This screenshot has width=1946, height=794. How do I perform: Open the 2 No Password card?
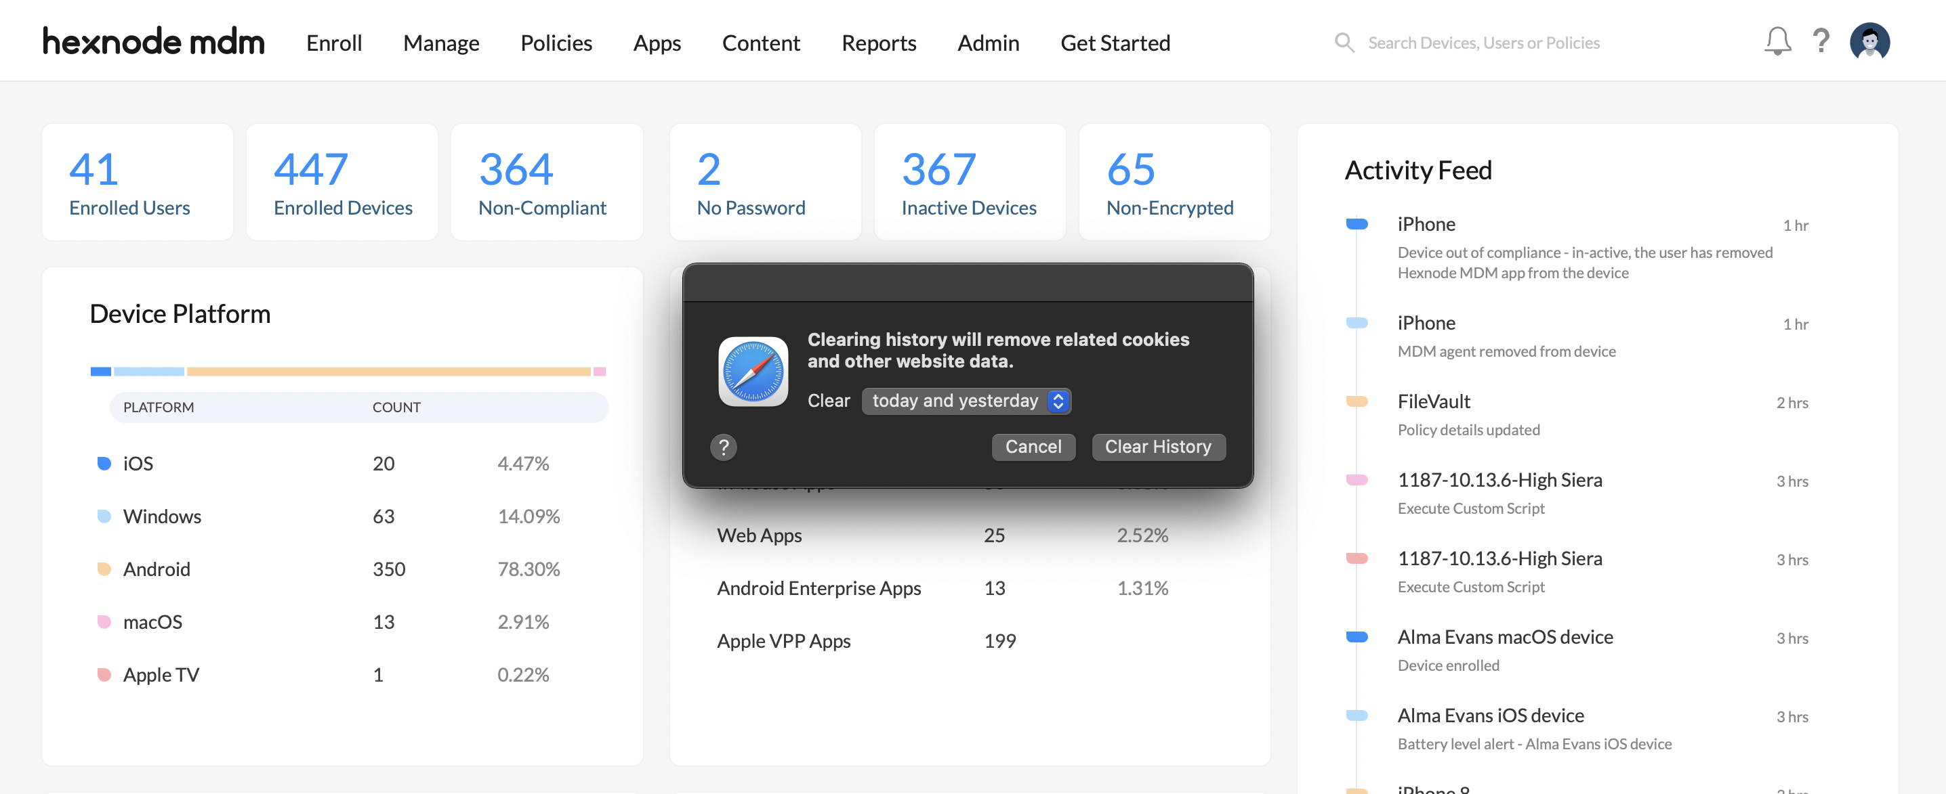point(765,182)
